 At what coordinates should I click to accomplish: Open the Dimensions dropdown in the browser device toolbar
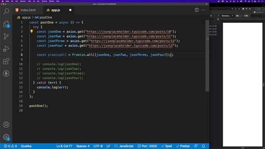pos(227,16)
